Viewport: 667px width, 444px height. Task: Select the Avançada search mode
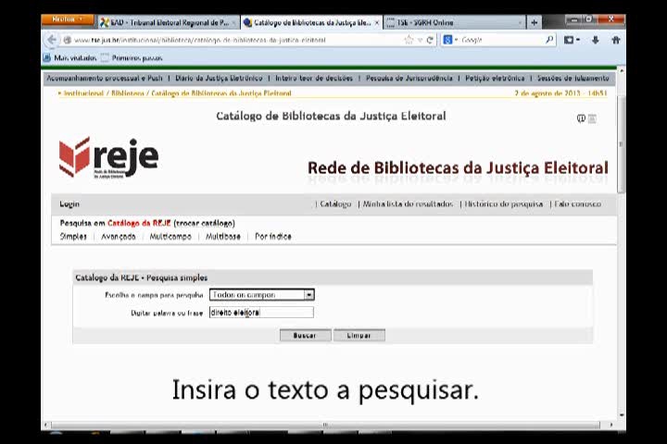point(118,237)
